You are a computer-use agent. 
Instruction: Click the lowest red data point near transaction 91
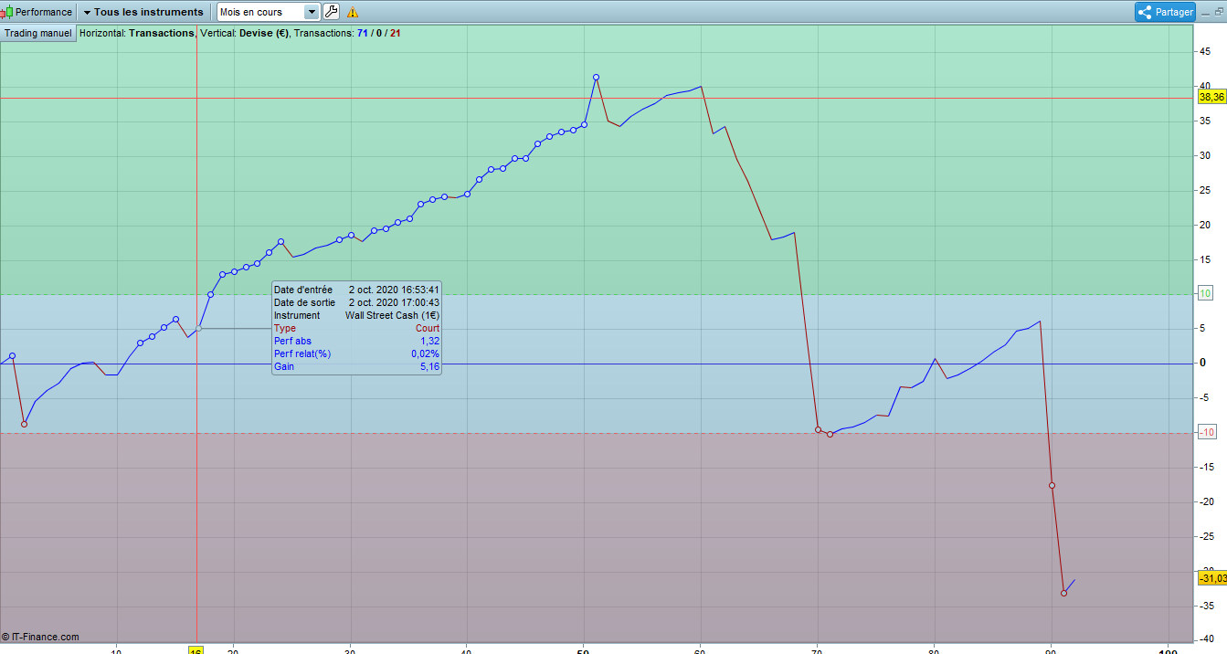point(1063,593)
